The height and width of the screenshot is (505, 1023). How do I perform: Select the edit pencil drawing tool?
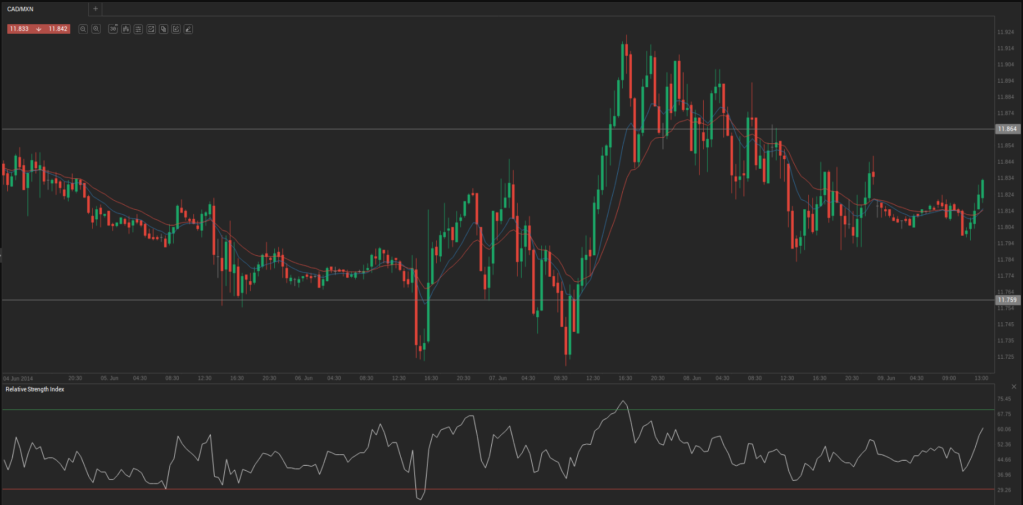pos(176,29)
